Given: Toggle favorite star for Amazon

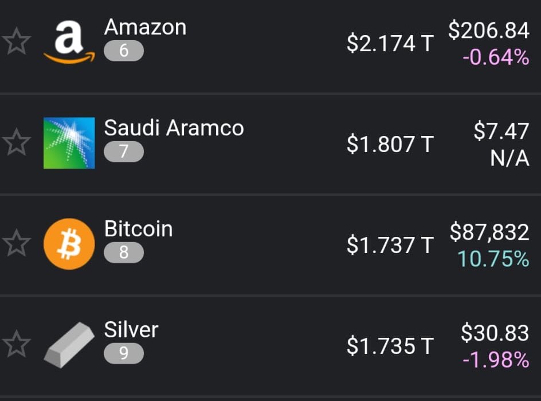Looking at the screenshot, I should (x=16, y=41).
